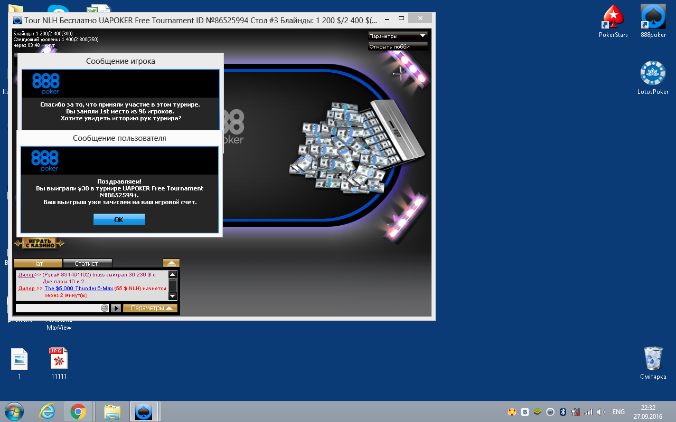676x422 pixels.
Task: Select the folder icon at desktop top-left
Action: 17,9
